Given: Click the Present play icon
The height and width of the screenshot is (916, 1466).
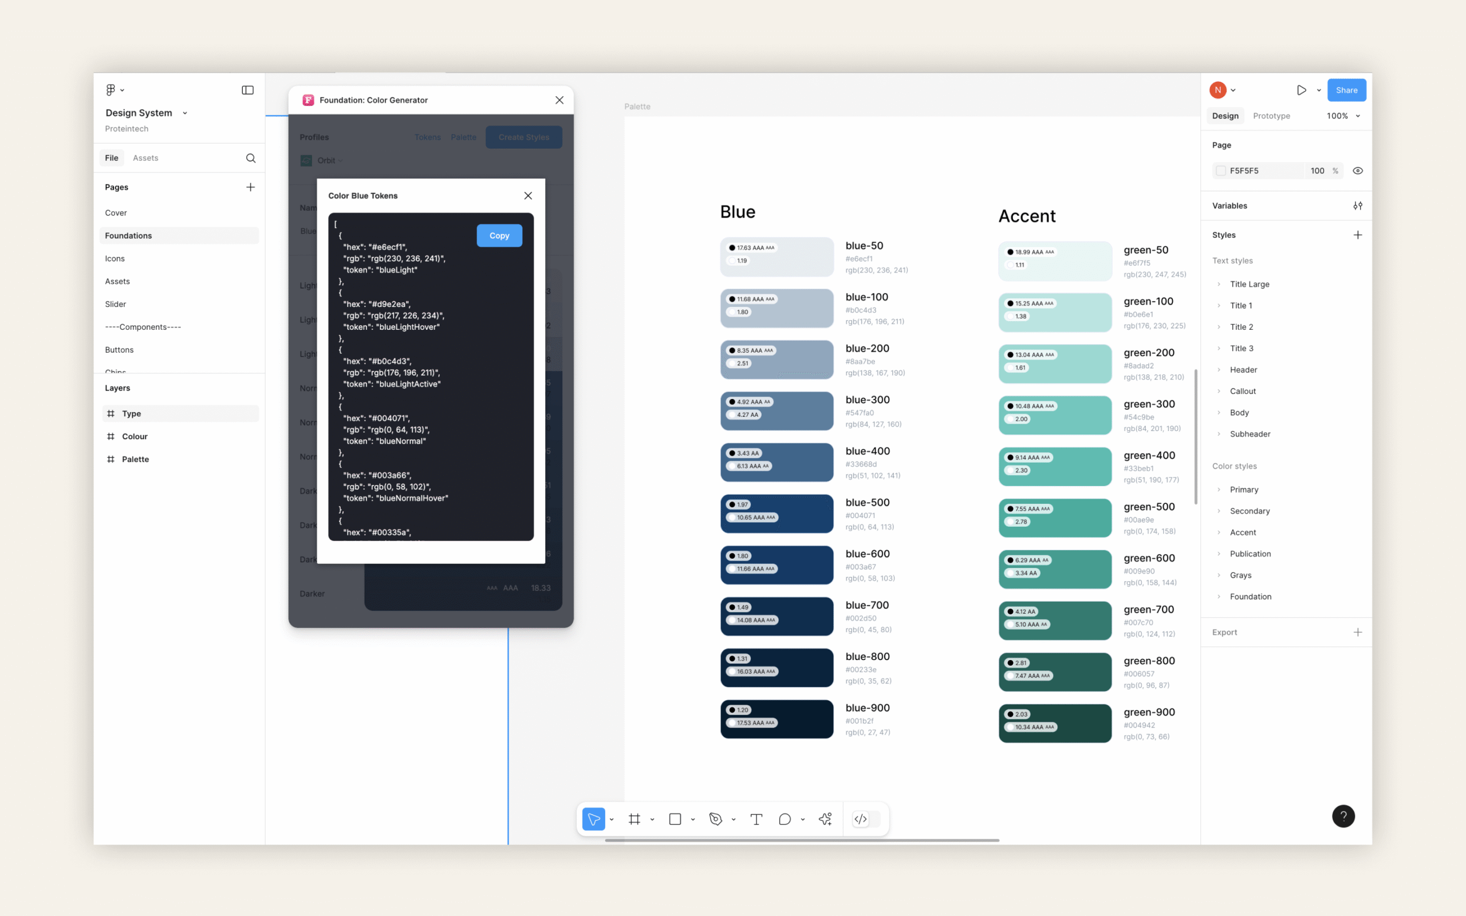Looking at the screenshot, I should [x=1301, y=90].
